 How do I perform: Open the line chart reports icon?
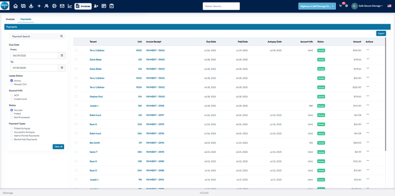click(69, 6)
